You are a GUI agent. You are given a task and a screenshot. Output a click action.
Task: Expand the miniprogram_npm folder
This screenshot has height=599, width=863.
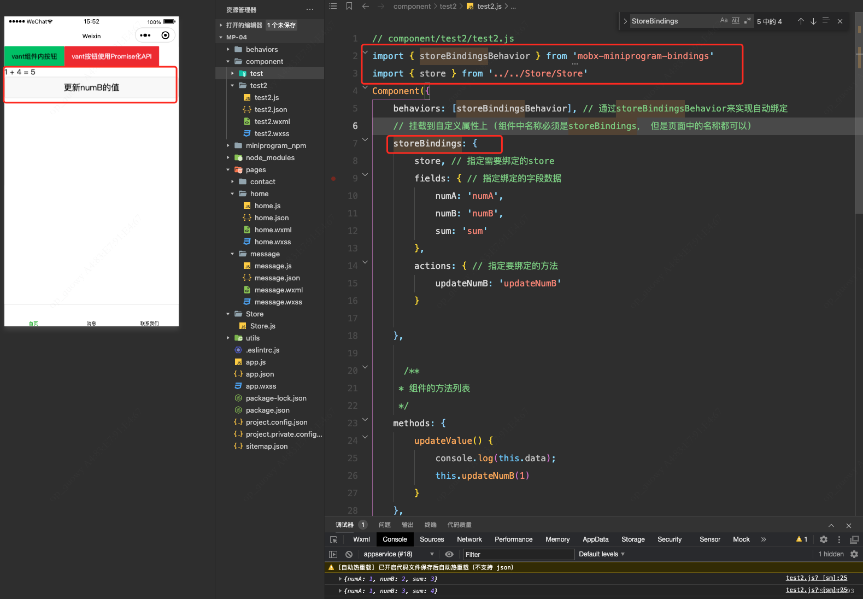pos(228,145)
